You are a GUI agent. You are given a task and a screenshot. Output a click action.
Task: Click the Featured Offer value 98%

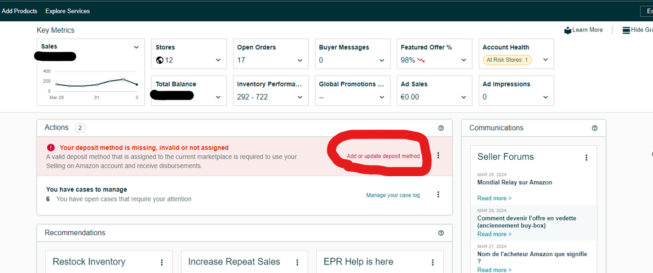(408, 60)
